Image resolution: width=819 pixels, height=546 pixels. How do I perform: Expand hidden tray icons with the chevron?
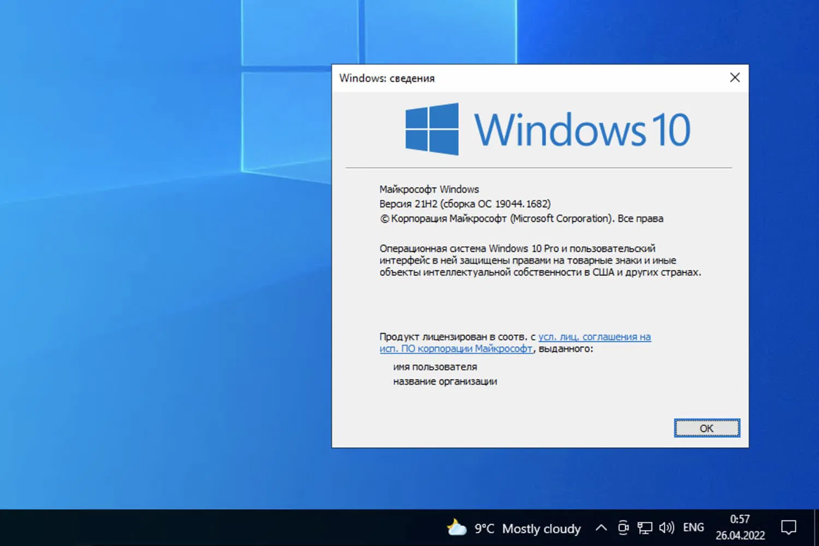coord(601,527)
